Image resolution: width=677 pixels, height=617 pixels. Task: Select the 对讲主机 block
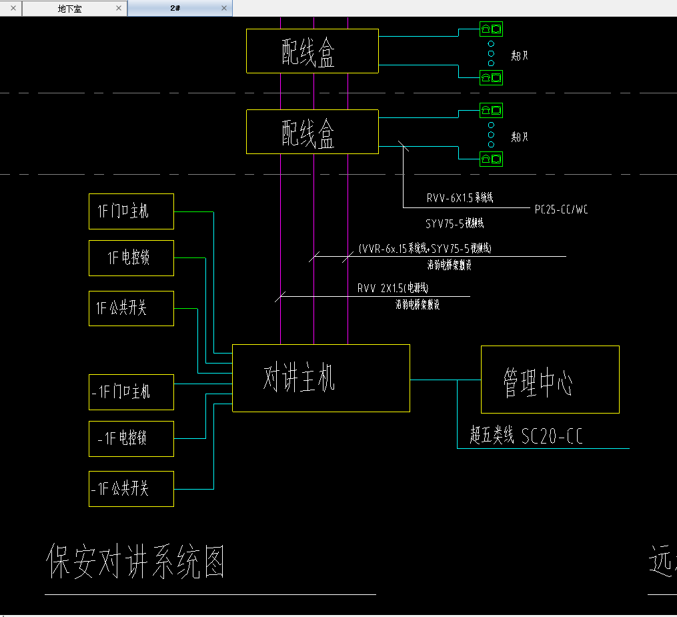321,378
